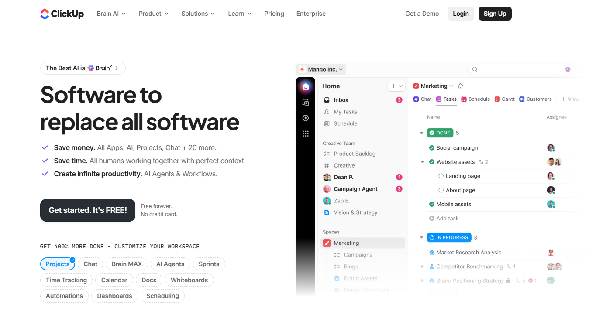Open the chat bubbles icon in the black sidebar

pos(306,103)
